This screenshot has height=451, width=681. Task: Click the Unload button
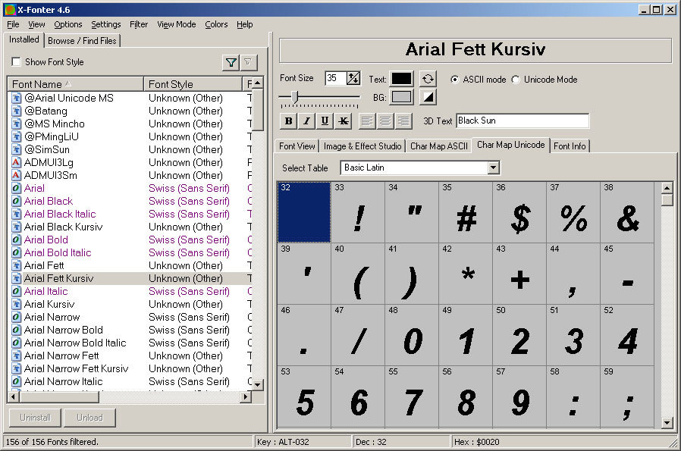(89, 418)
